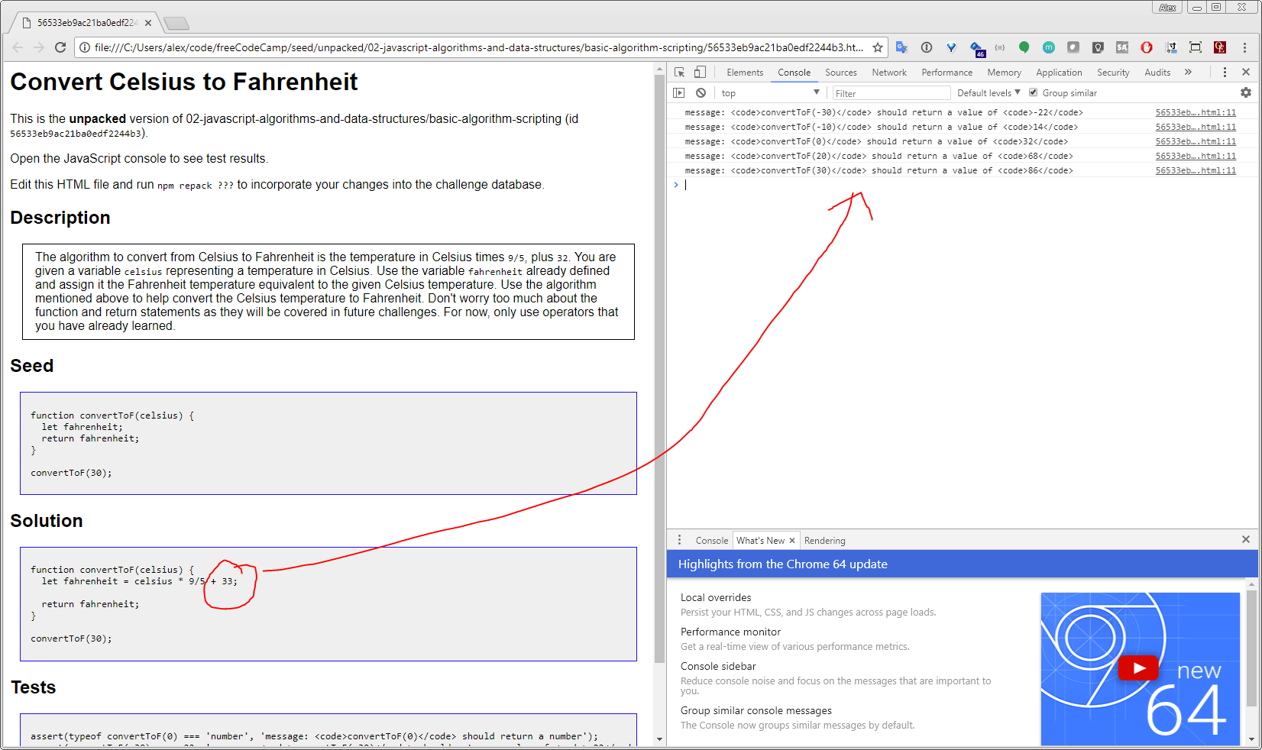Open the Network tab

[x=889, y=72]
